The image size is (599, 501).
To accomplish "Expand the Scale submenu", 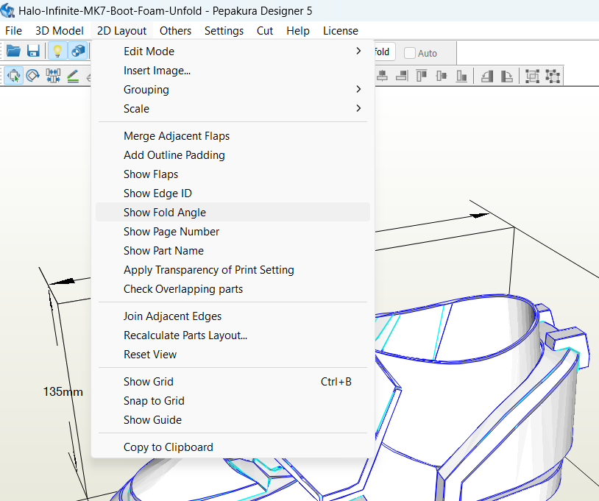I will point(233,108).
